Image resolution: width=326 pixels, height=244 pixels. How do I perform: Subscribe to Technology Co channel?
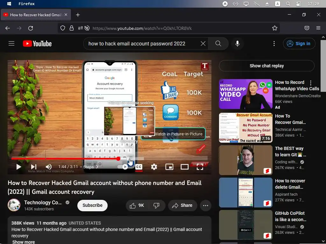tap(93, 206)
